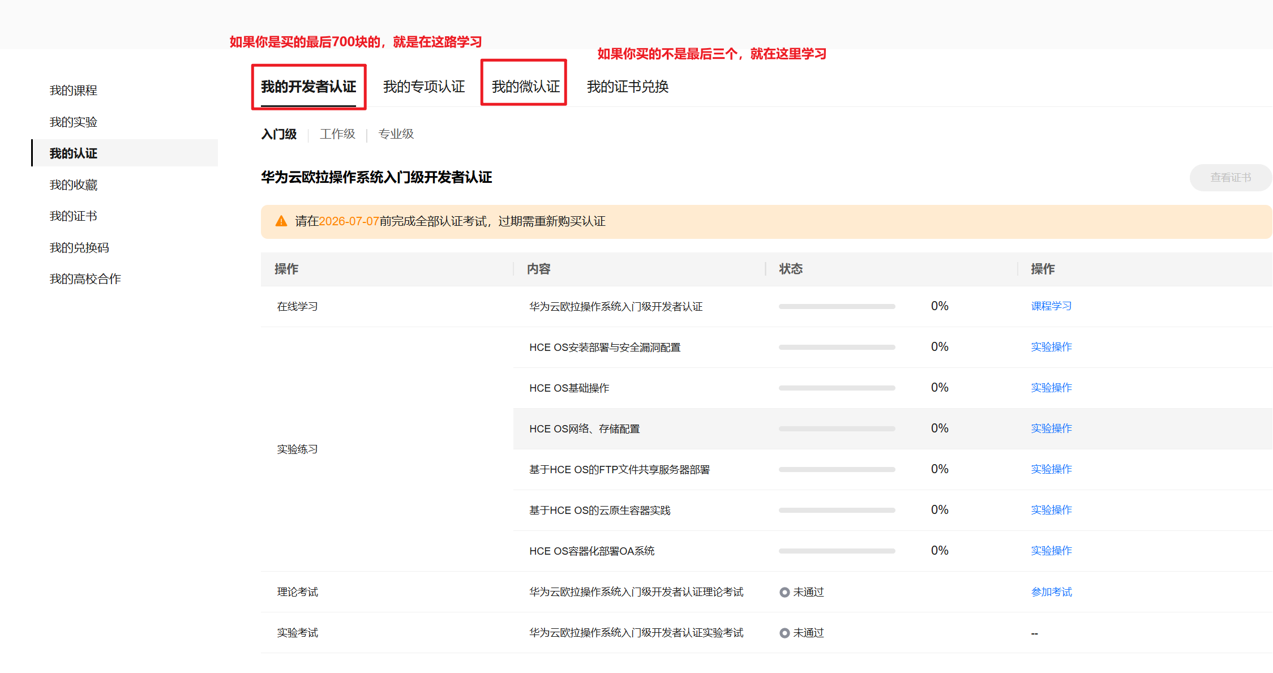Click 华为云欧拉操作系统入门级开发者认证实验考试 text
This screenshot has height=673, width=1273.
tap(636, 633)
